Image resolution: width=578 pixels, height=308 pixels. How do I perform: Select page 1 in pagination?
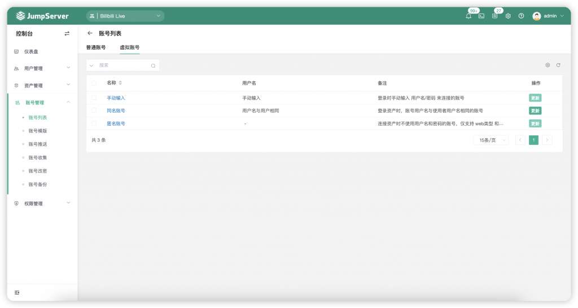[533, 140]
